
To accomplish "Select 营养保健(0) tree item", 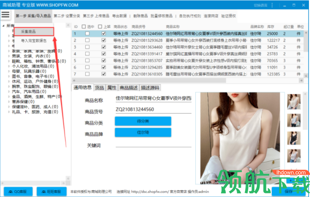I will point(23,102).
